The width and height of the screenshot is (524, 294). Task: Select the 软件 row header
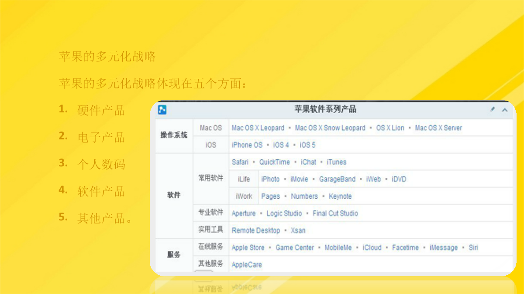pyautogui.click(x=174, y=196)
